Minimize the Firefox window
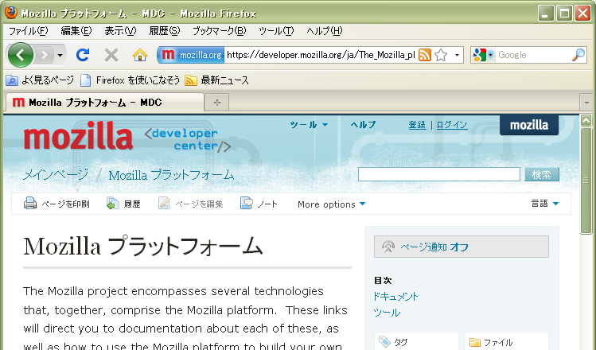Image resolution: width=596 pixels, height=350 pixels. point(546,14)
